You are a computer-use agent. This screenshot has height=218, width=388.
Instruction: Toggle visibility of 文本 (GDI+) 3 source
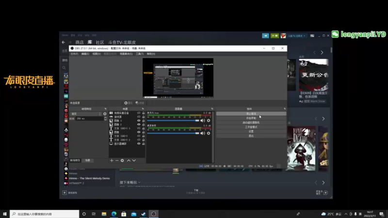(x=139, y=128)
